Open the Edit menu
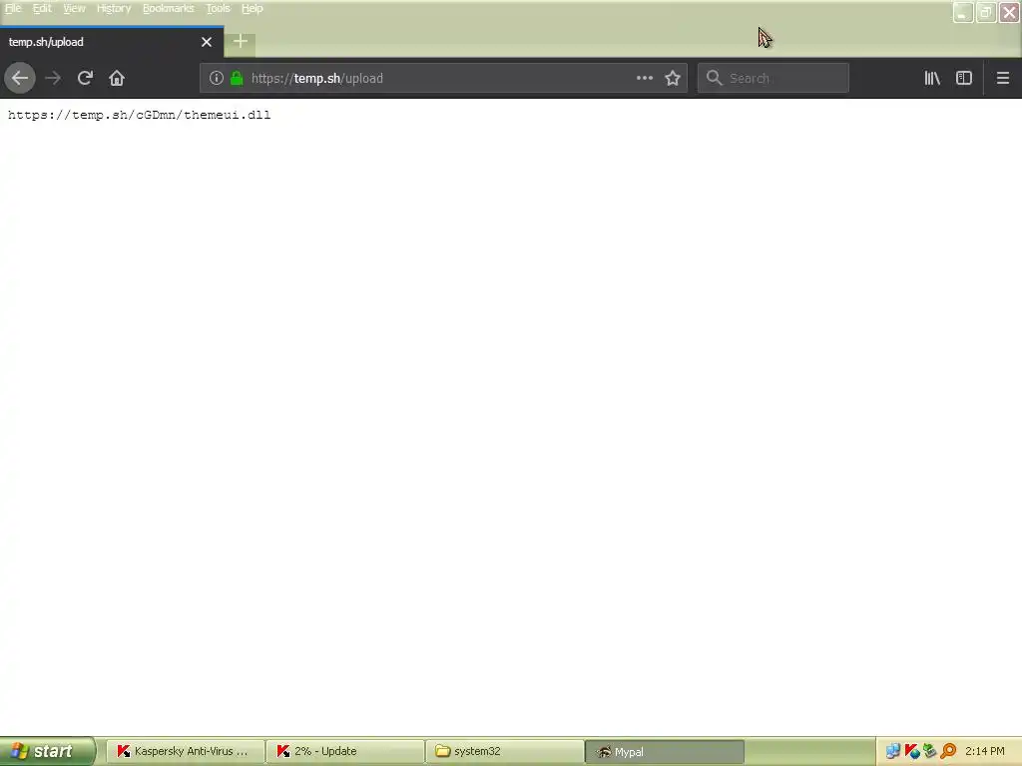 (42, 8)
